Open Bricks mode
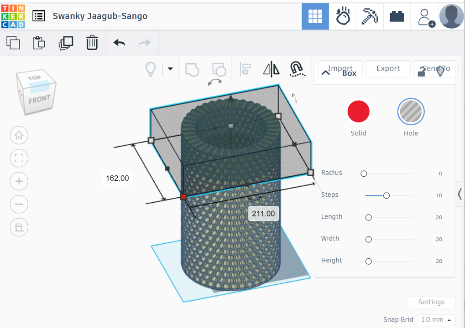Image resolution: width=465 pixels, height=328 pixels. point(397,16)
